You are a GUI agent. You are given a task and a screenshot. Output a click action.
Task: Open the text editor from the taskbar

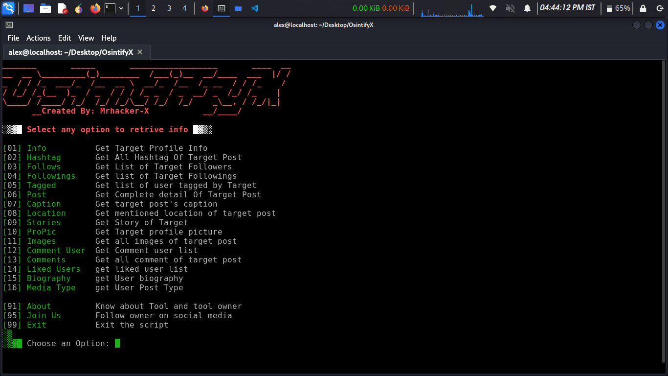[64, 8]
